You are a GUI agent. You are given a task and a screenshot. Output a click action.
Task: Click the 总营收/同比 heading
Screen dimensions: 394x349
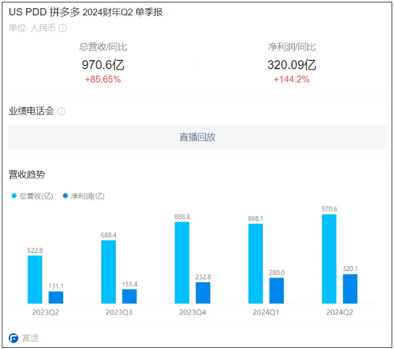[103, 47]
